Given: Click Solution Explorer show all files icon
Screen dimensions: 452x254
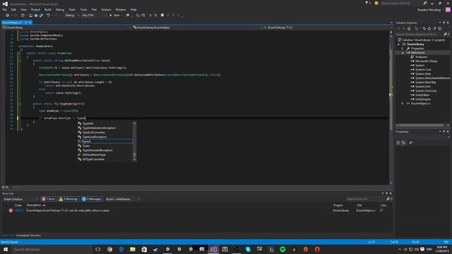Looking at the screenshot, I should coord(439,28).
